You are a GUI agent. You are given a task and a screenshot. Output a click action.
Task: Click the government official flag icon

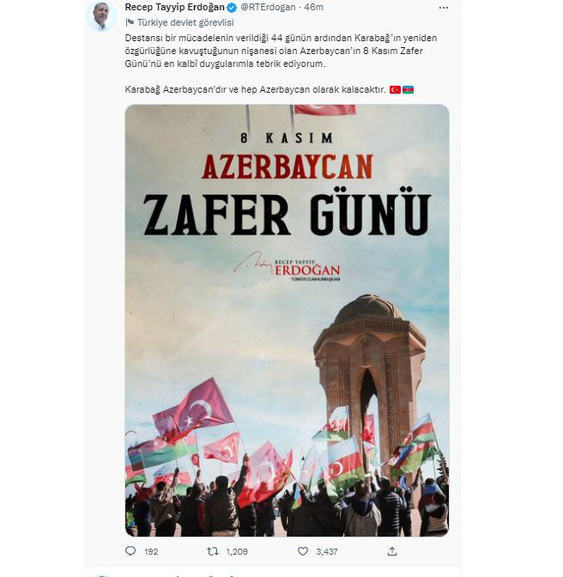(130, 22)
